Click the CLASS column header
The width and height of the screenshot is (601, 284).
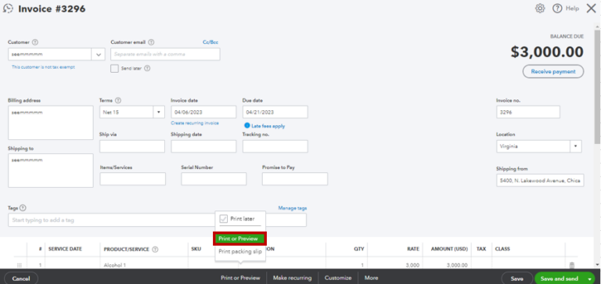coord(502,249)
